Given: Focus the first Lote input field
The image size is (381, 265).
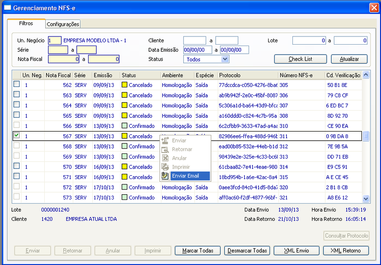Looking at the screenshot, I should click(309, 40).
